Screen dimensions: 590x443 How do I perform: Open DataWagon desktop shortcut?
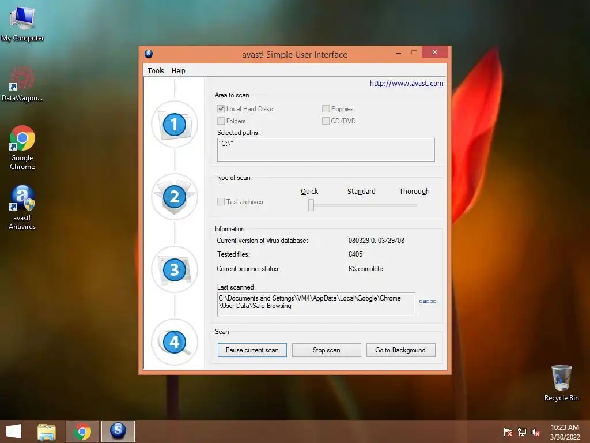[x=22, y=84]
